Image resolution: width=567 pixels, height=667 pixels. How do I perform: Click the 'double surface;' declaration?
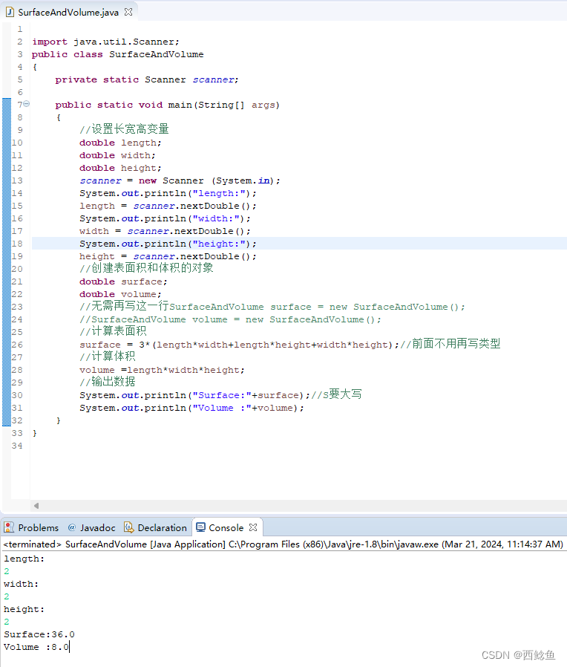[x=123, y=282]
